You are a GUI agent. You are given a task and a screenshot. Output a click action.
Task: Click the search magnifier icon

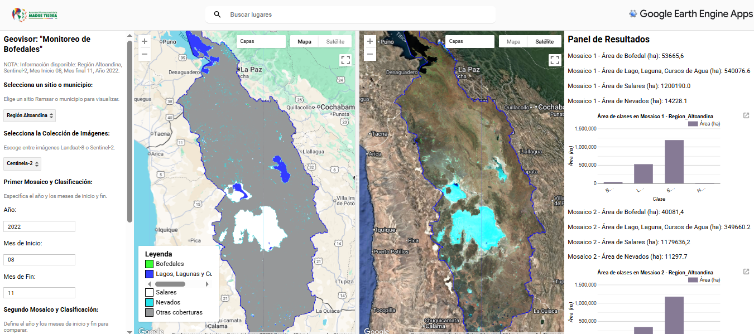tap(218, 14)
